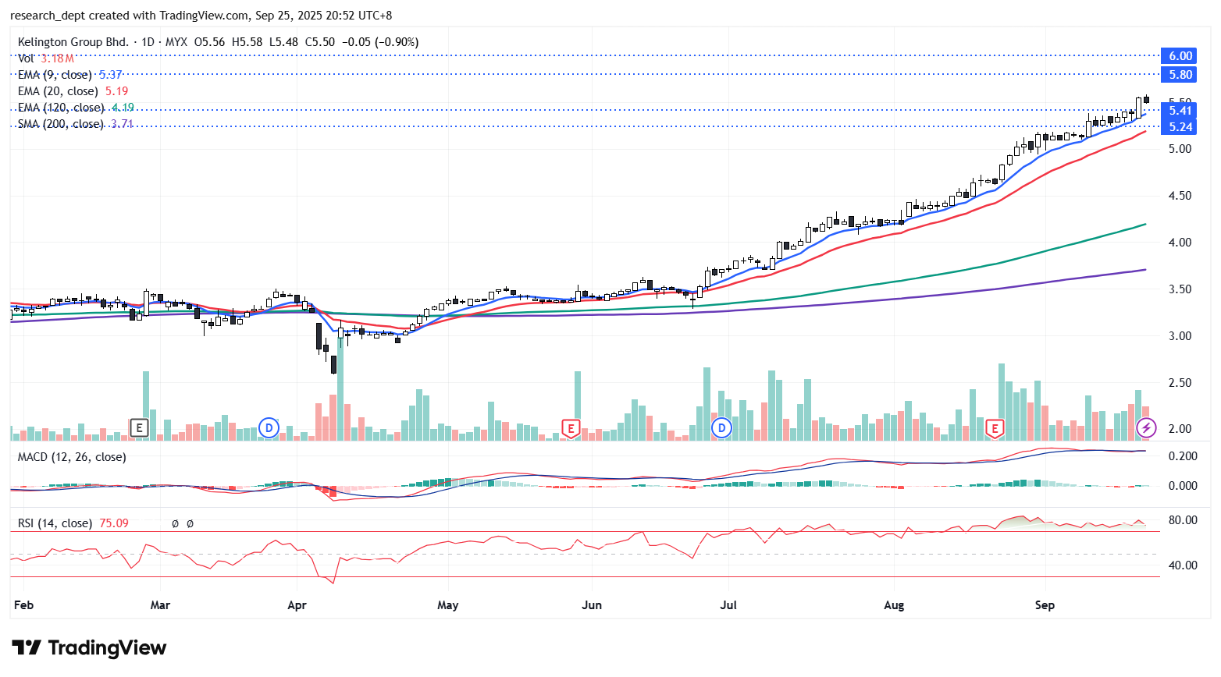Screen dimensions: 1221x677
Task: Click the purple lightning icon at chart's right edge
Action: 1146,427
